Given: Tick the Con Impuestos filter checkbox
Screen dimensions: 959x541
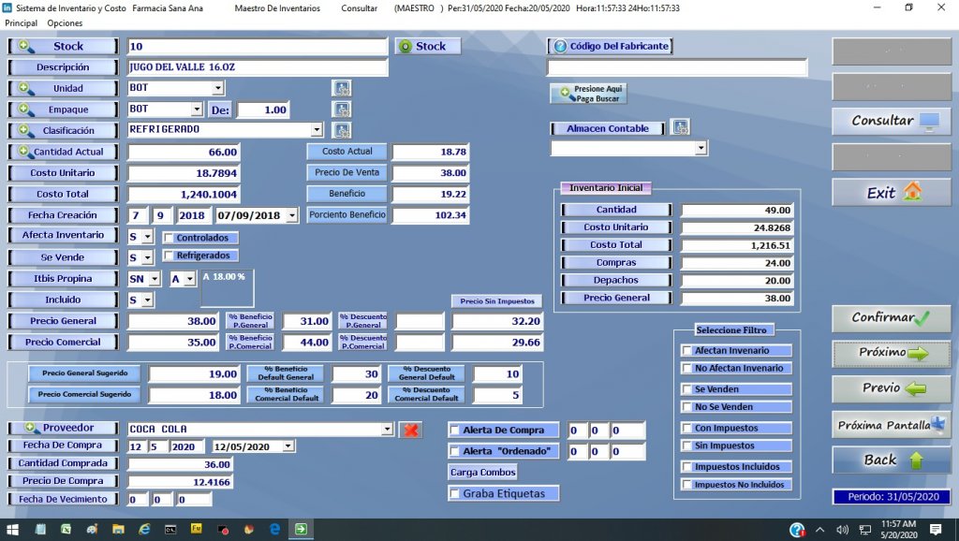Looking at the screenshot, I should click(x=687, y=428).
